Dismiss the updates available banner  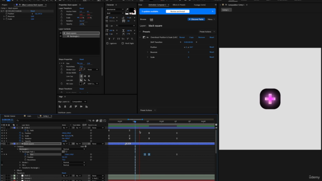[212, 12]
